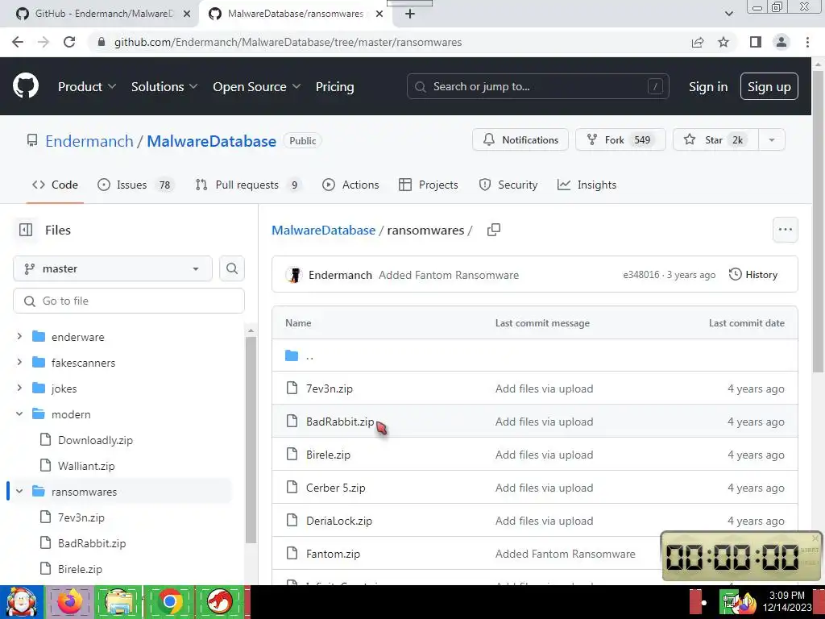This screenshot has width=825, height=619.
Task: Switch to the Code tab
Action: point(55,185)
